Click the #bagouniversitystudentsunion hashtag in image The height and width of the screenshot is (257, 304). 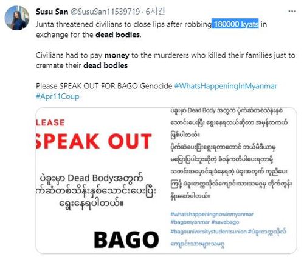209,232
